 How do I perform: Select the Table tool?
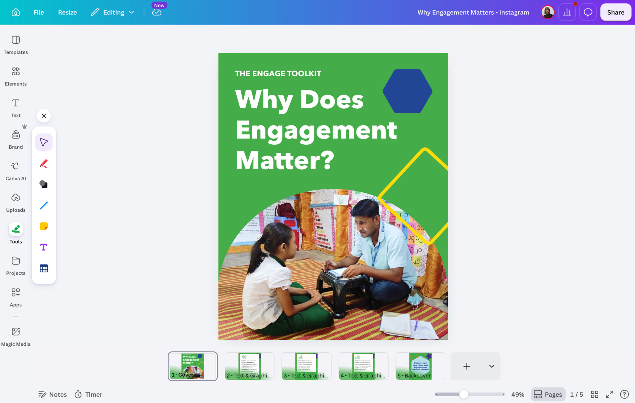coord(44,268)
